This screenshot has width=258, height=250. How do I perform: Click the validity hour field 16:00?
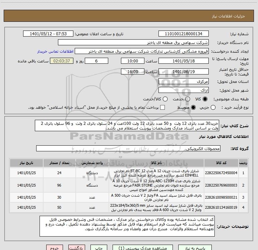pyautogui.click(x=133, y=71)
